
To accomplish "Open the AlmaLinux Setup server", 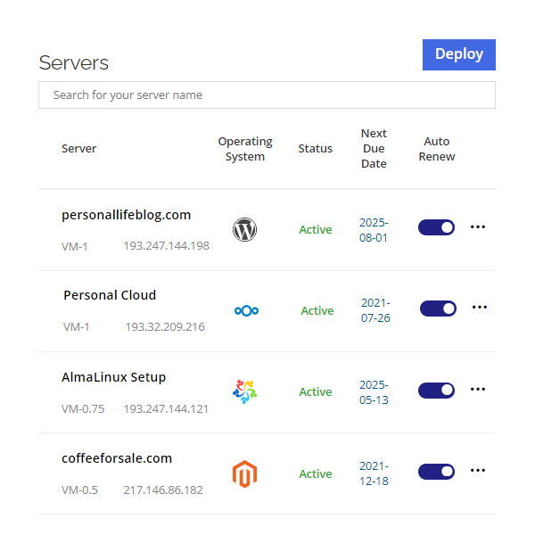I will pyautogui.click(x=113, y=377).
